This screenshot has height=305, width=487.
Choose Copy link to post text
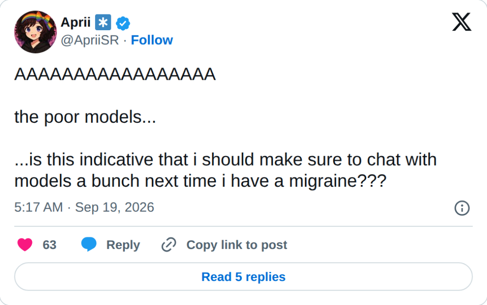coord(237,245)
